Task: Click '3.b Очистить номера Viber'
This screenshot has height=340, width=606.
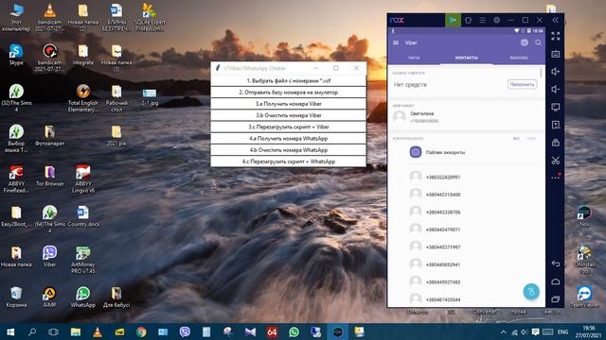Action: click(x=288, y=115)
